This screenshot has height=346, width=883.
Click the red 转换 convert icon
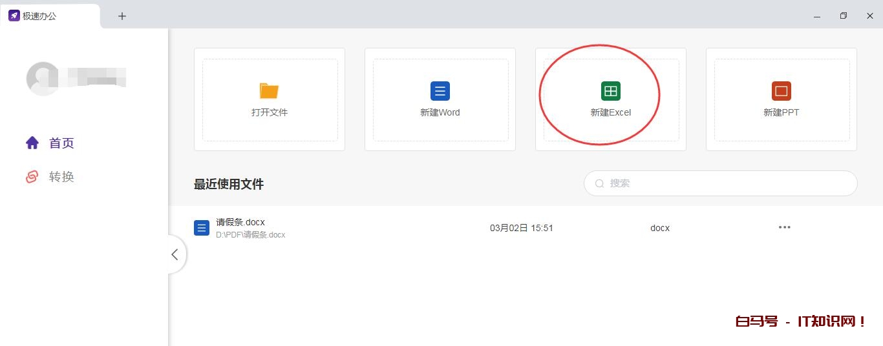[x=32, y=177]
